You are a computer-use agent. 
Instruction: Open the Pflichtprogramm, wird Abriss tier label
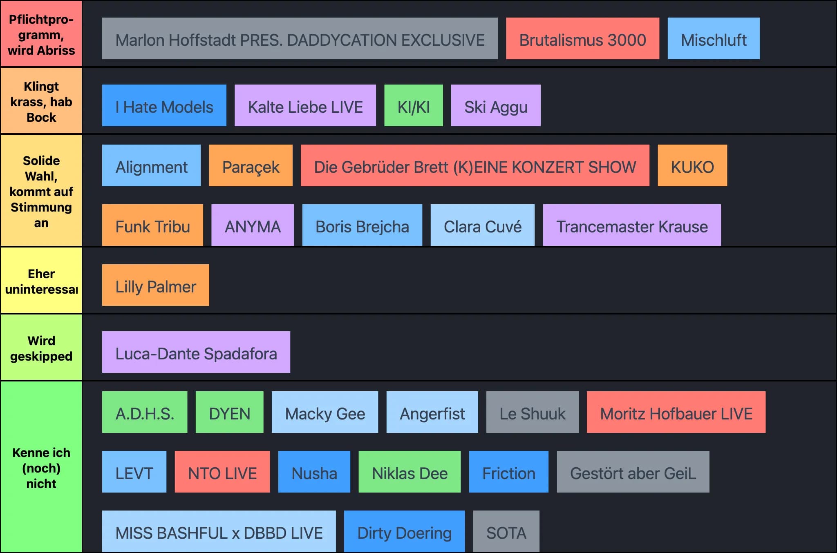pos(41,34)
